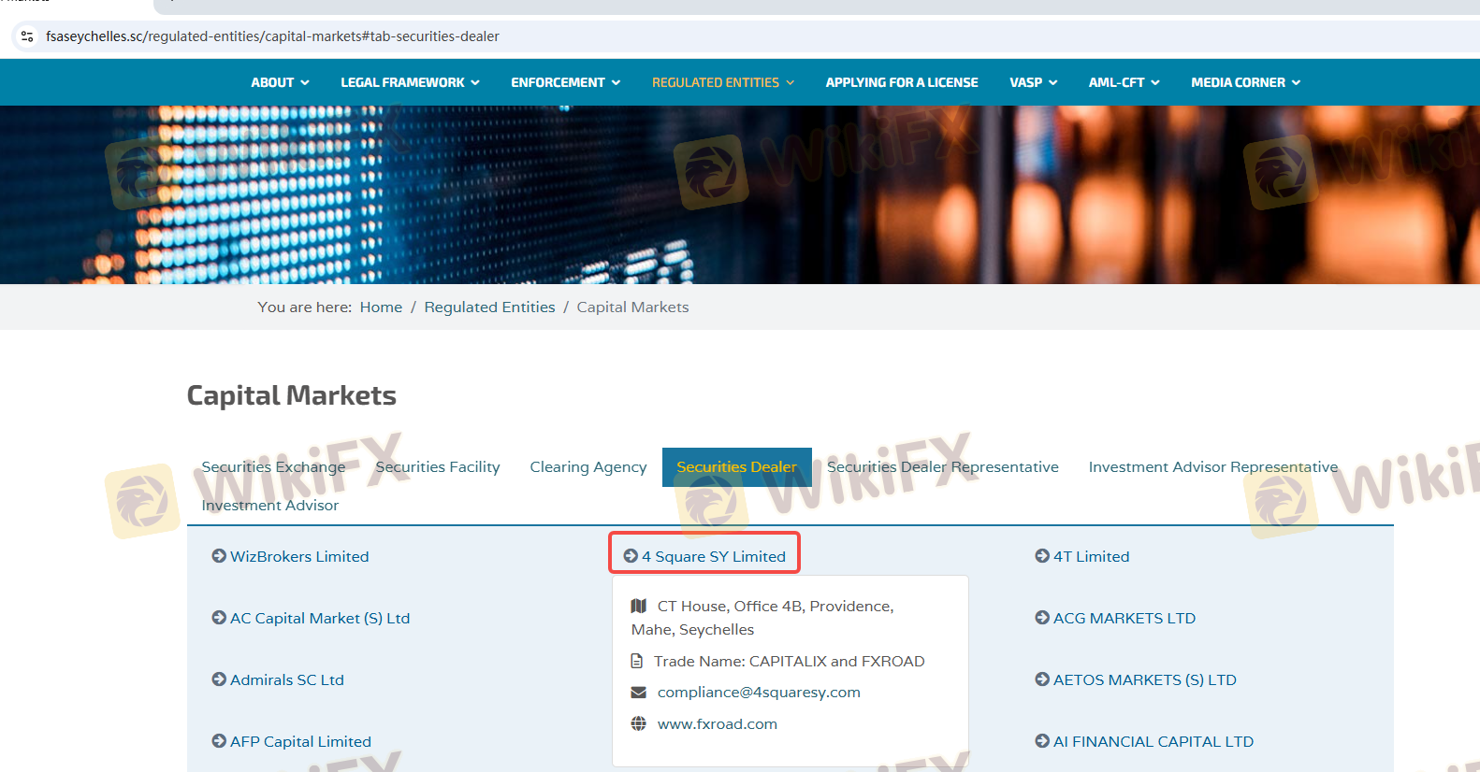Viewport: 1480px width, 772px height.
Task: Click the envelope icon beside compliance email
Action: click(x=639, y=693)
